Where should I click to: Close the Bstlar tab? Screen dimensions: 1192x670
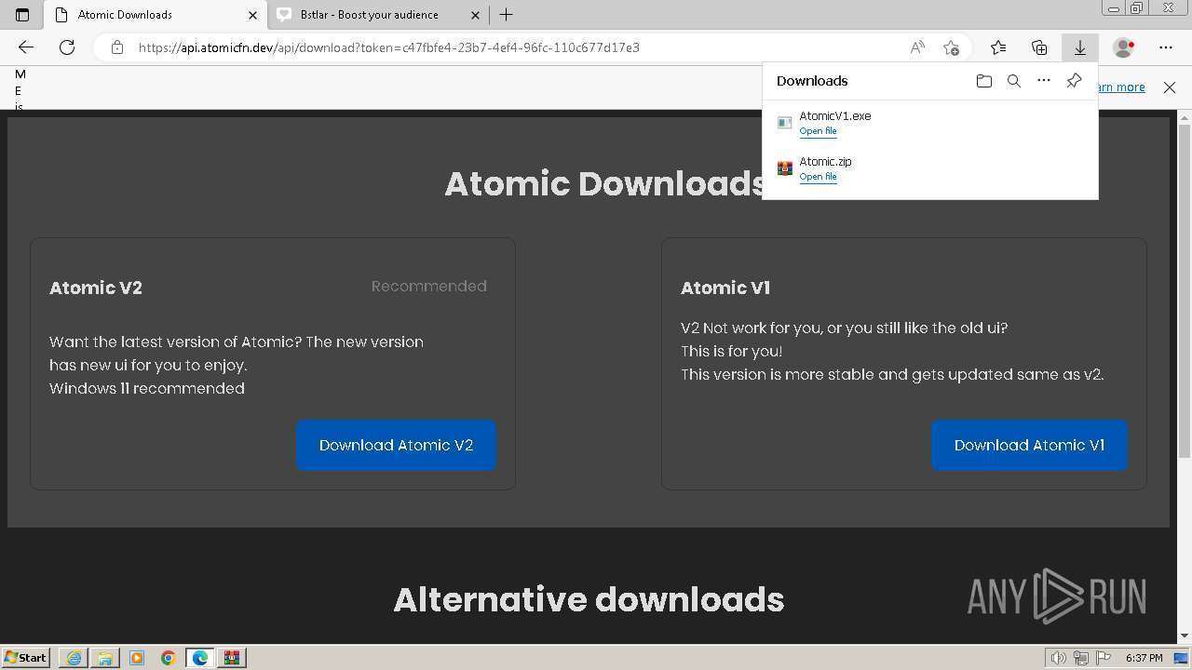point(475,15)
